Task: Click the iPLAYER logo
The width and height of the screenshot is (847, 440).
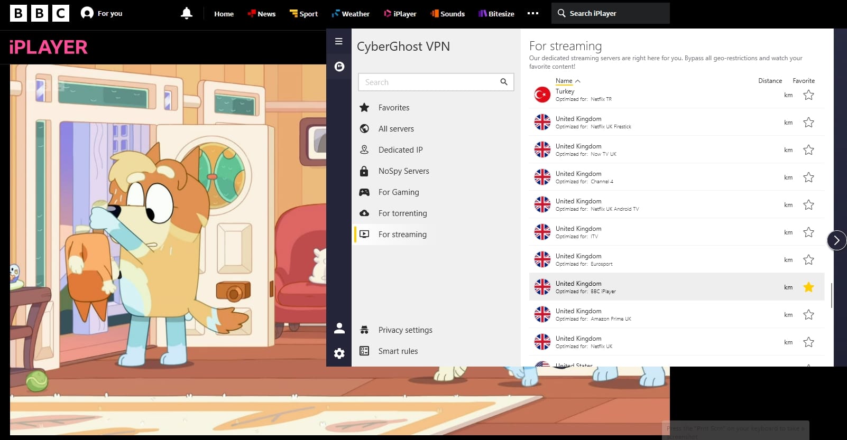Action: (49, 48)
